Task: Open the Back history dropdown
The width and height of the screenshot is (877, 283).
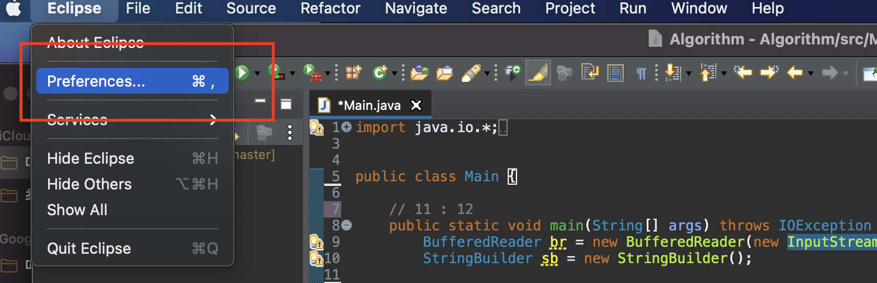Action: pos(810,74)
